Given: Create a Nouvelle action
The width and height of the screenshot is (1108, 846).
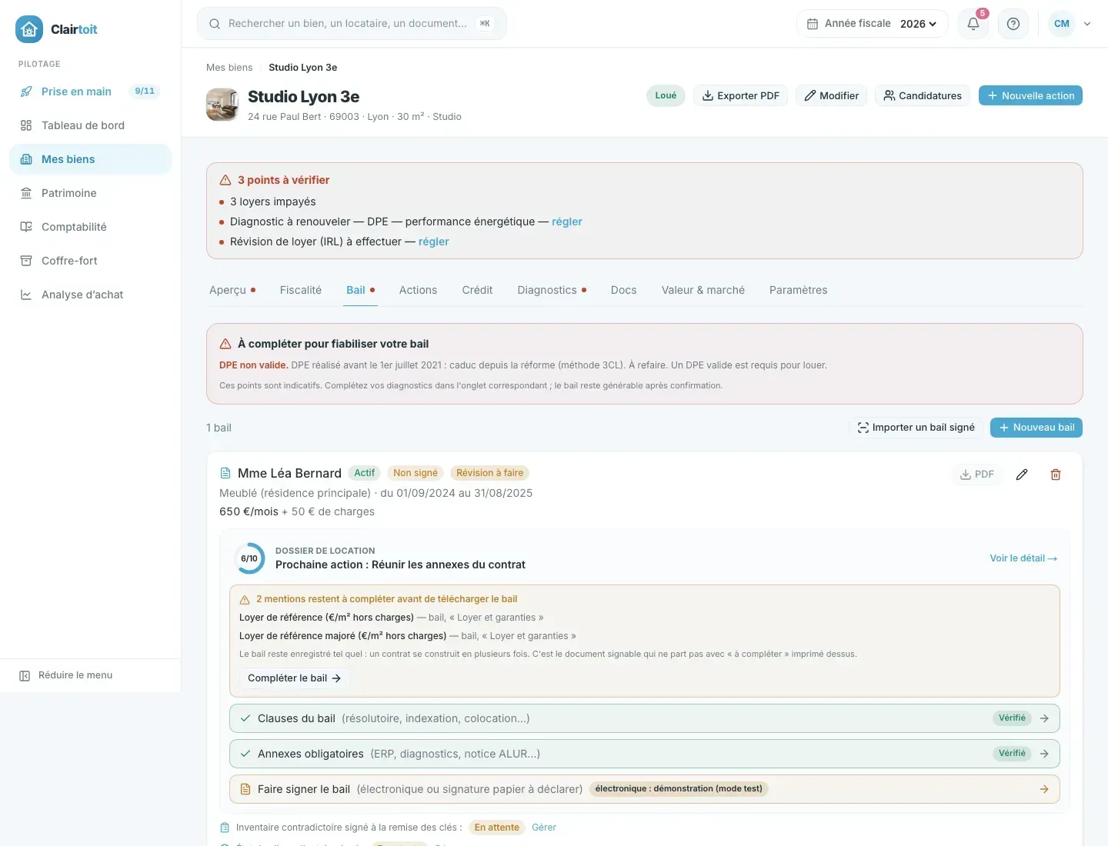Looking at the screenshot, I should 1030,95.
